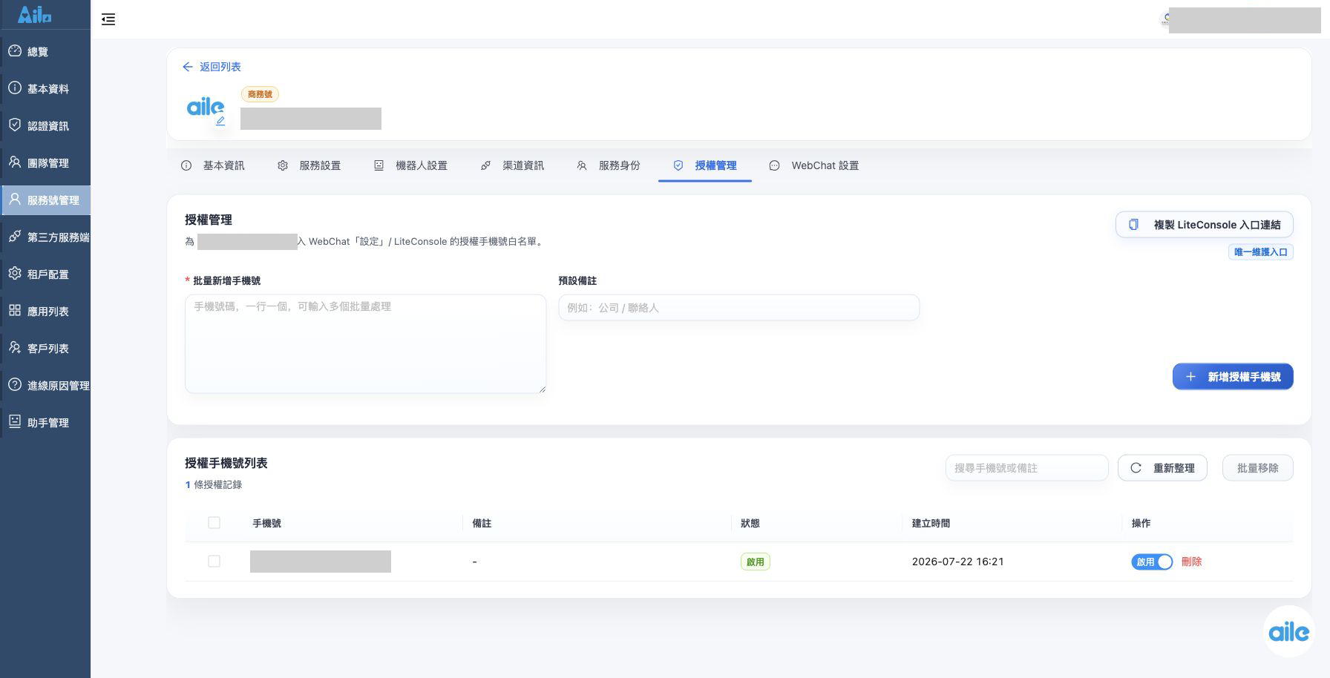
Task: Open 租戶配置 in the sidebar
Action: coord(45,274)
